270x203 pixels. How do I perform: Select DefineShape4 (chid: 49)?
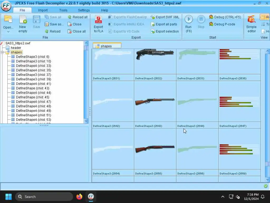[x=33, y=110]
